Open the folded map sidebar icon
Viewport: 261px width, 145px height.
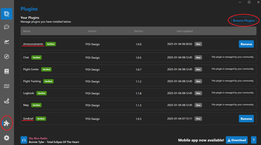point(6,86)
